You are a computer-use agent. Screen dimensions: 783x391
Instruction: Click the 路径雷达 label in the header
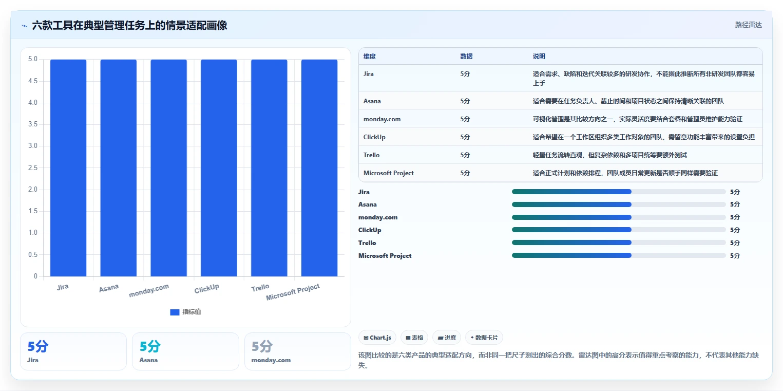click(748, 25)
